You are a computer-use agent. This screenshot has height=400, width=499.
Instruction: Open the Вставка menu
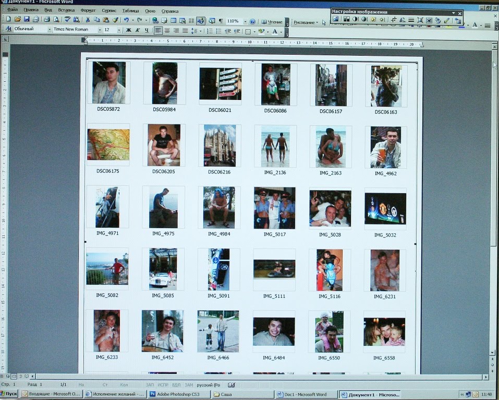coord(66,10)
